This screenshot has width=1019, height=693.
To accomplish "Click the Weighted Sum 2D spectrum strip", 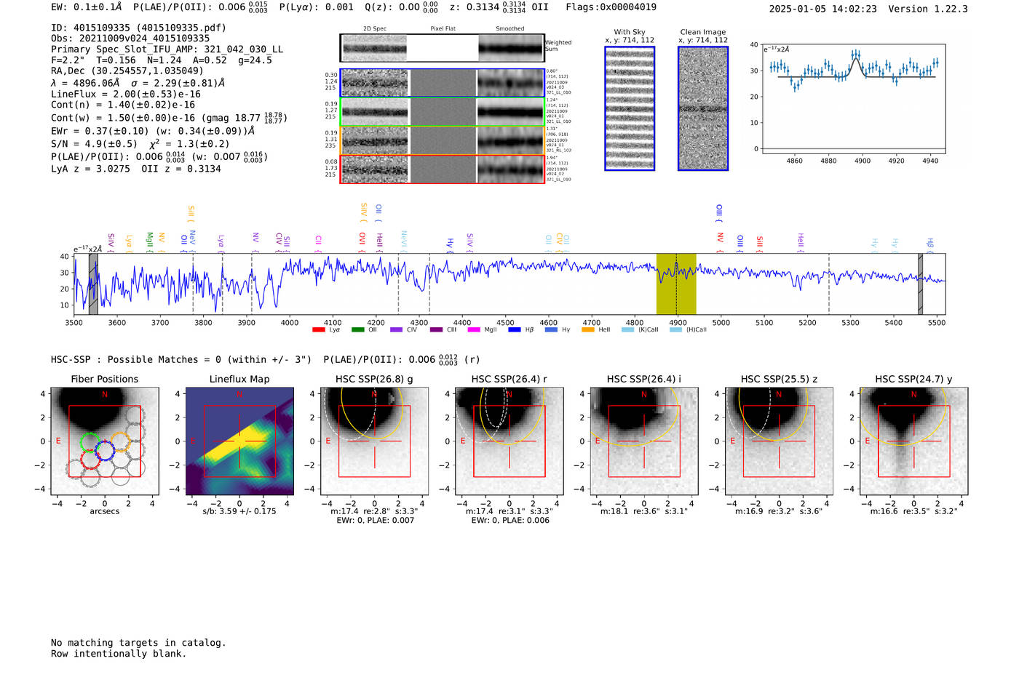I will [443, 48].
